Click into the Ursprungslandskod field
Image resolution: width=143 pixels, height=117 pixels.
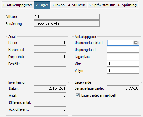[x=120, y=43]
